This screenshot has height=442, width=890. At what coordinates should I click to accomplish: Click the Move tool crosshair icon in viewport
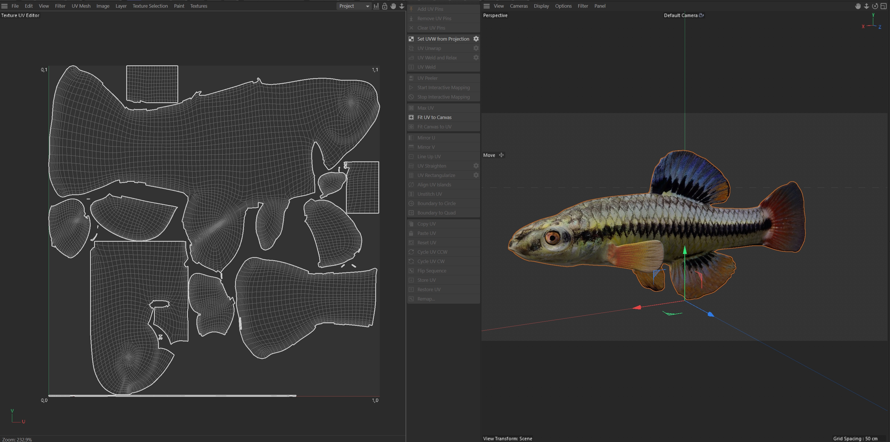(501, 155)
